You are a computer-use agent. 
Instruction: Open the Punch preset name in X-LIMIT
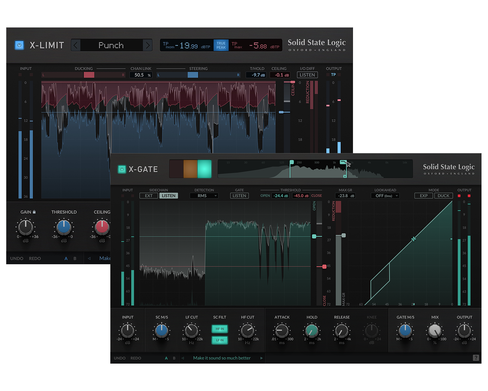pos(111,45)
